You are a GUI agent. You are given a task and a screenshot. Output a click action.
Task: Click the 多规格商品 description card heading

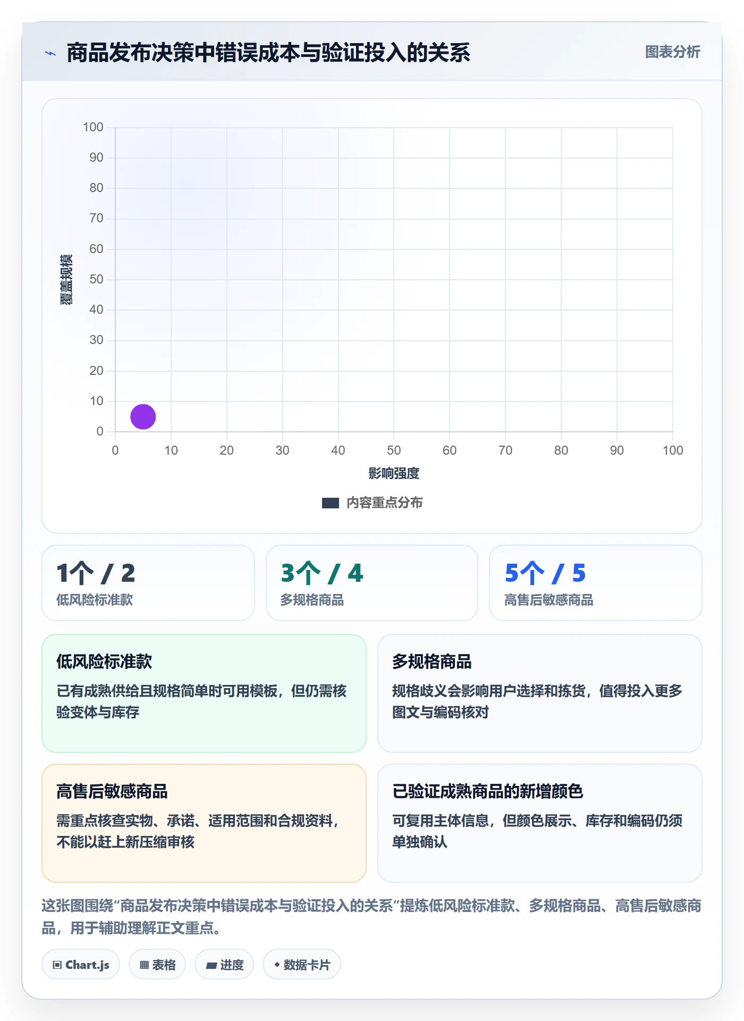[x=432, y=662]
